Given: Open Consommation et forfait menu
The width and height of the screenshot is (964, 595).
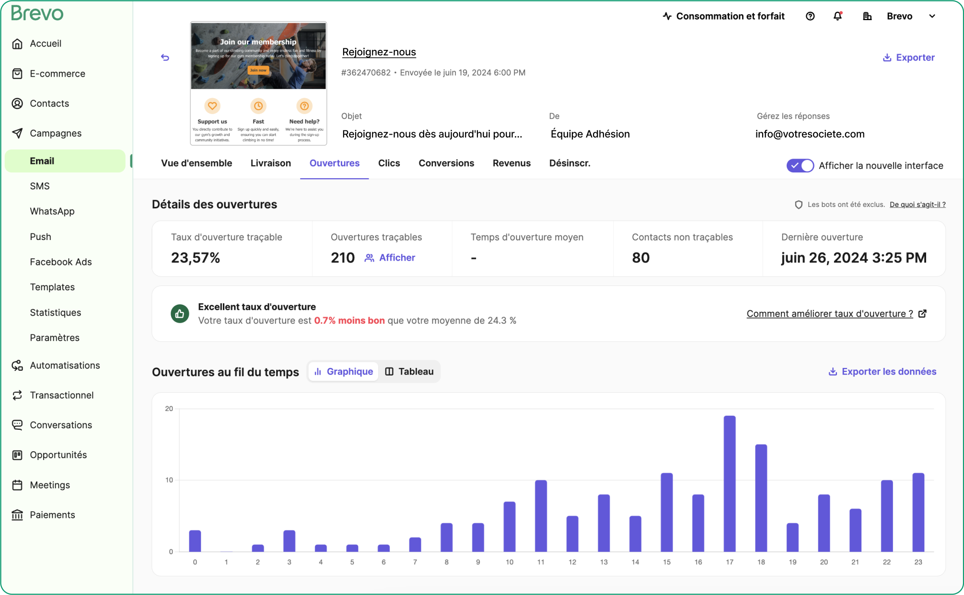Looking at the screenshot, I should click(x=723, y=16).
